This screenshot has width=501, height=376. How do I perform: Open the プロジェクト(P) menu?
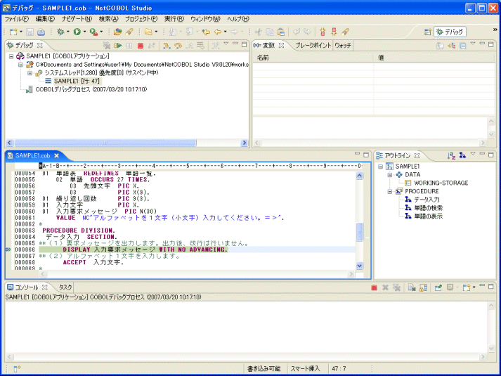[141, 19]
